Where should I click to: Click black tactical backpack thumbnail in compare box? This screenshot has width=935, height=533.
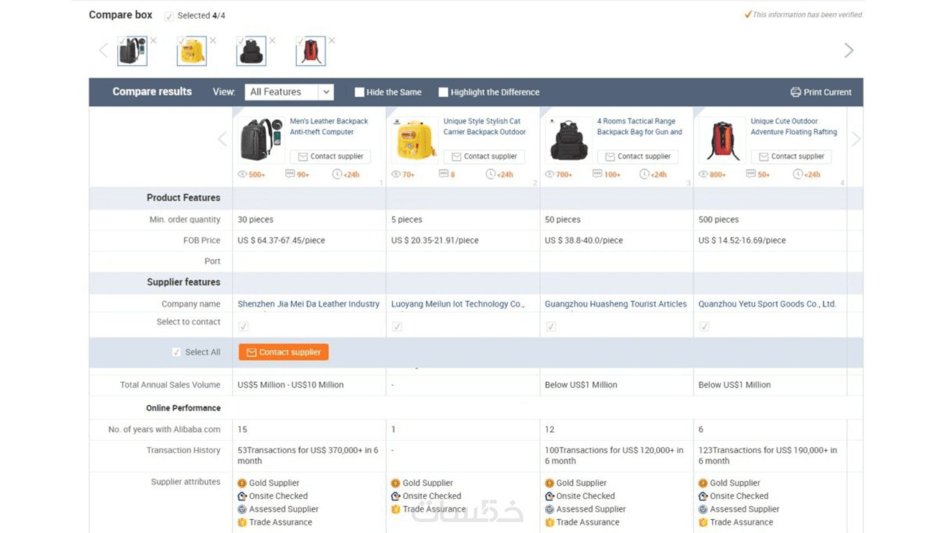click(251, 51)
